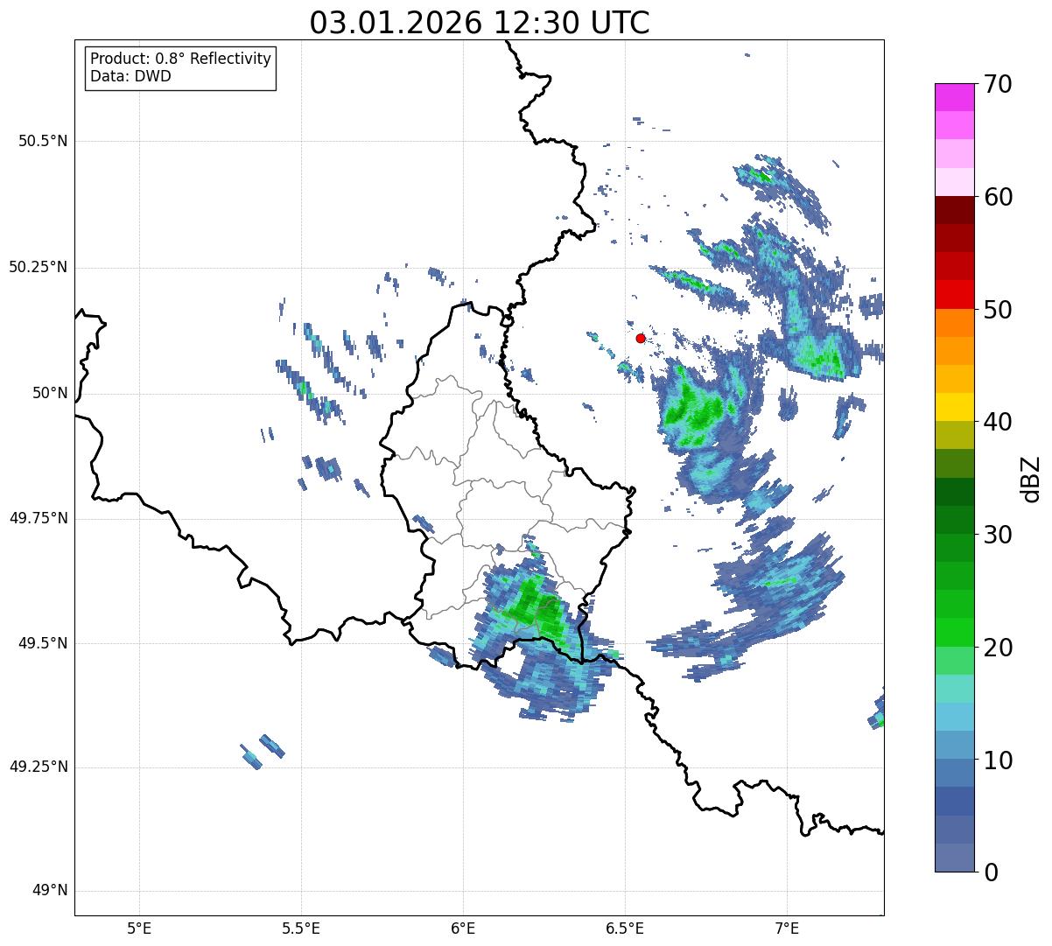Screen dimensions: 1052x946
Task: Click the colorbar label '20'
Action: coord(998,648)
